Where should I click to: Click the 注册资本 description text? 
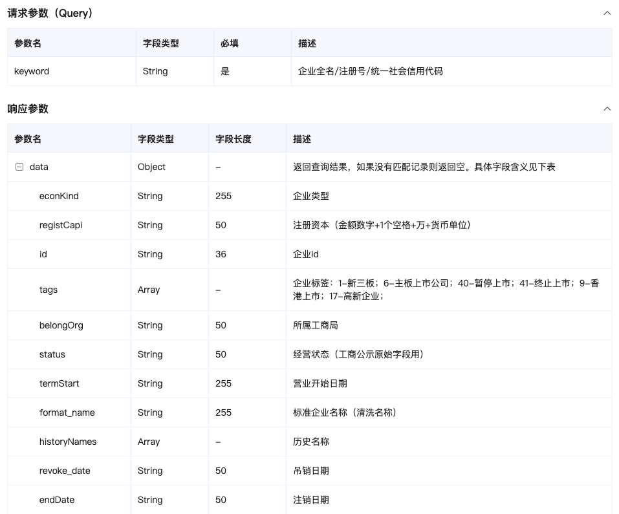tap(382, 225)
